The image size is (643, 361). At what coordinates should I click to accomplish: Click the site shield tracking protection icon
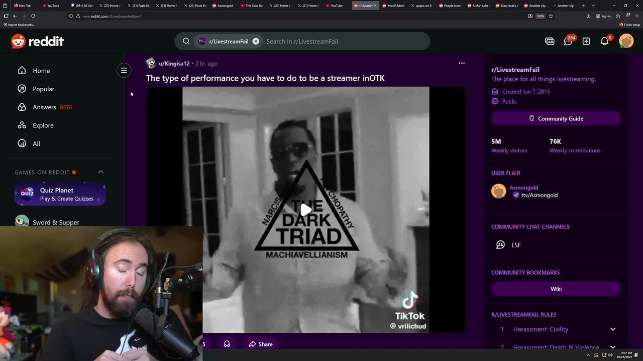pyautogui.click(x=71, y=16)
